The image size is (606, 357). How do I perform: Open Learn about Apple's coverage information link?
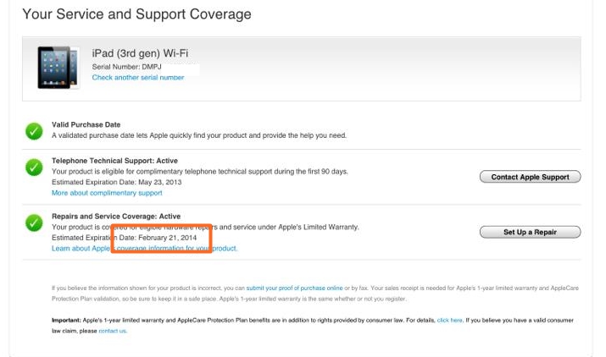[x=144, y=249]
